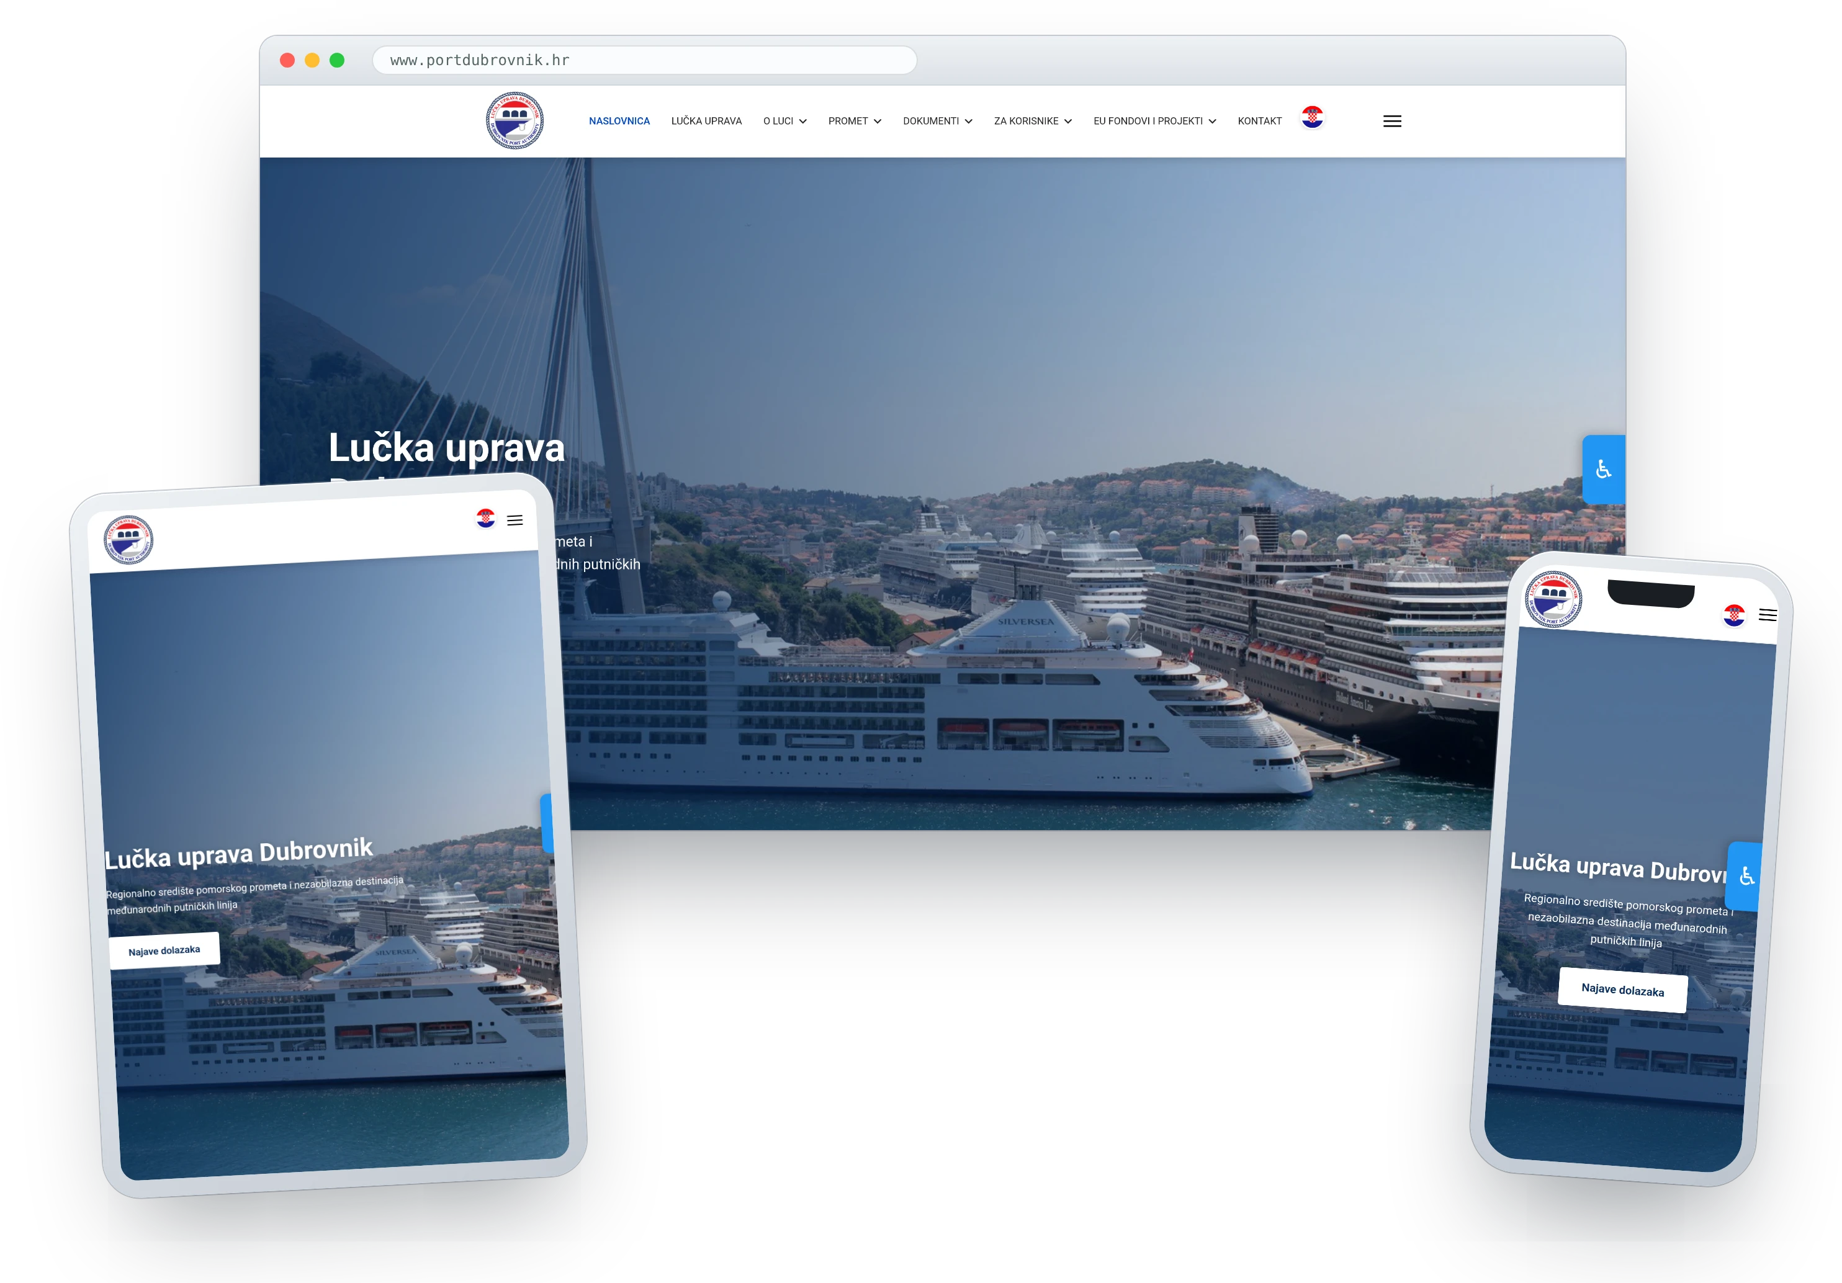The width and height of the screenshot is (1842, 1283).
Task: Click the port logo on the phone mockup
Action: [x=1553, y=599]
